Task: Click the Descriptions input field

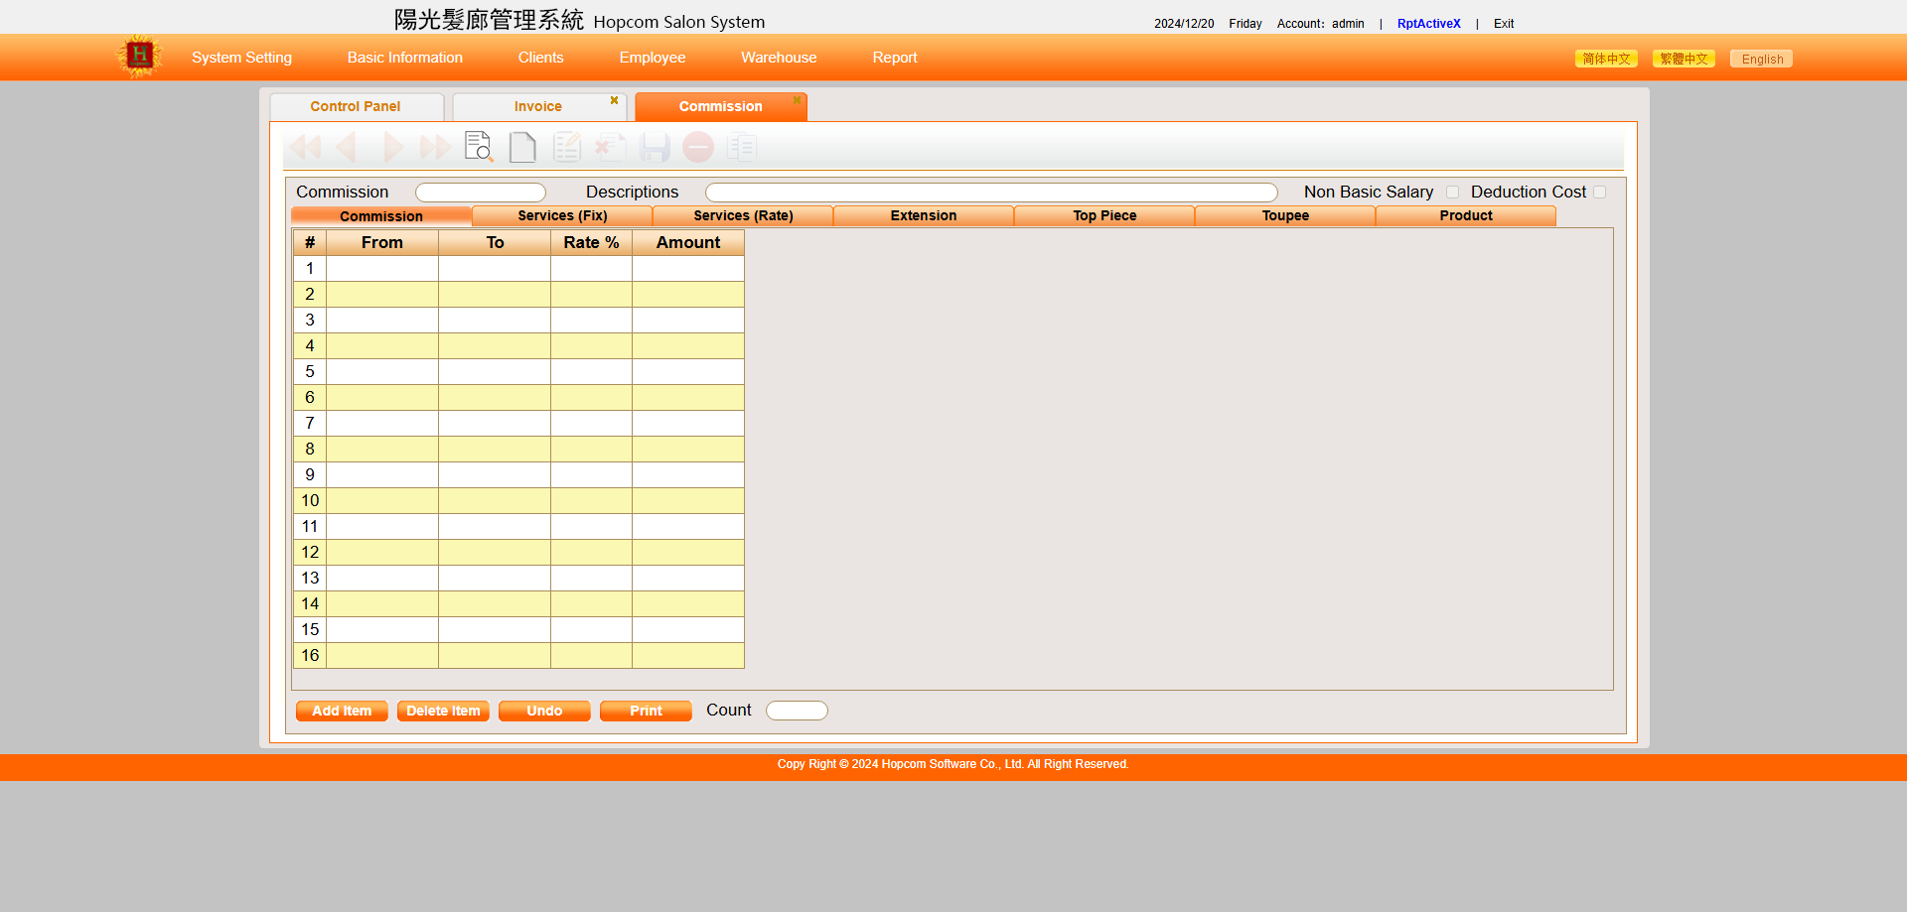Action: pyautogui.click(x=990, y=193)
